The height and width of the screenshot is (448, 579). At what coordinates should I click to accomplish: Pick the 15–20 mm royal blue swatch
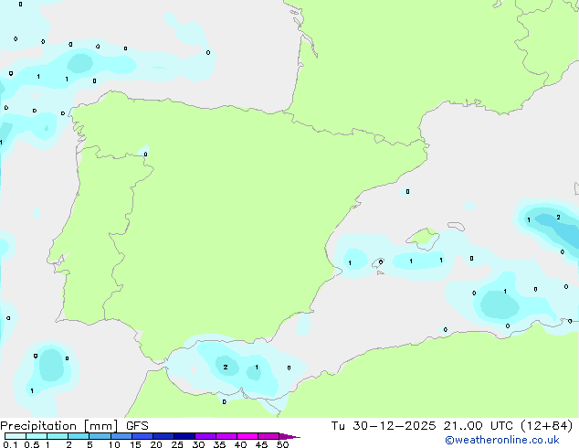click(142, 436)
